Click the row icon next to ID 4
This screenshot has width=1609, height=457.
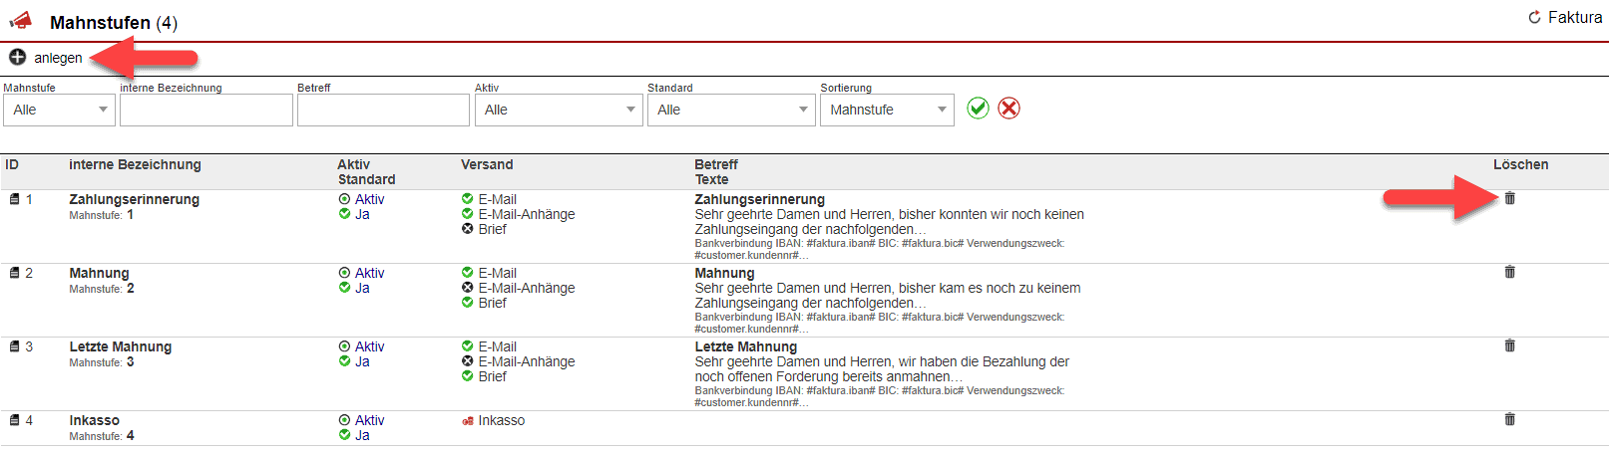pos(15,420)
